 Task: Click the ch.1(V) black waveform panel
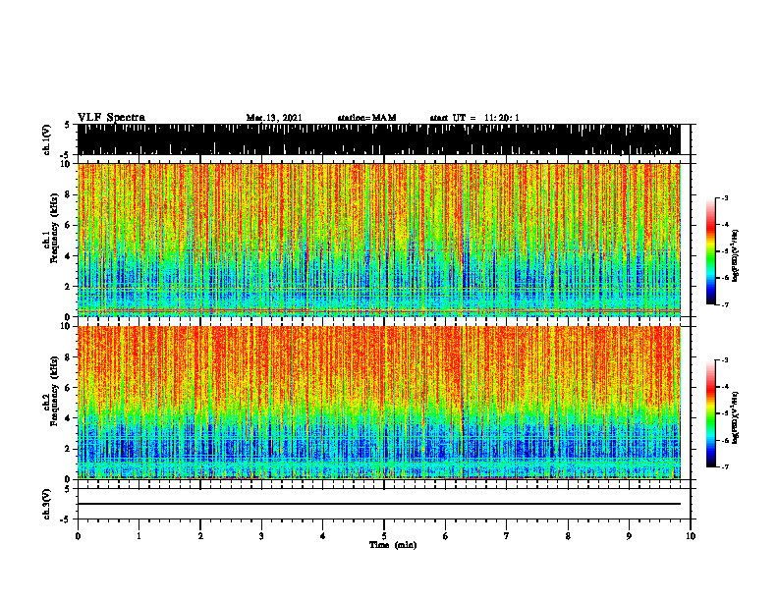[x=379, y=139]
